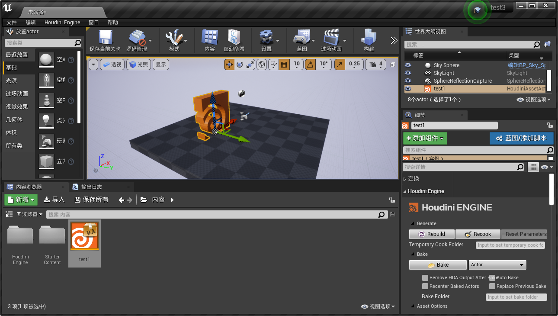Toggle rotation snapping in viewport
Viewport: 558px width, 316px height.
coord(310,64)
